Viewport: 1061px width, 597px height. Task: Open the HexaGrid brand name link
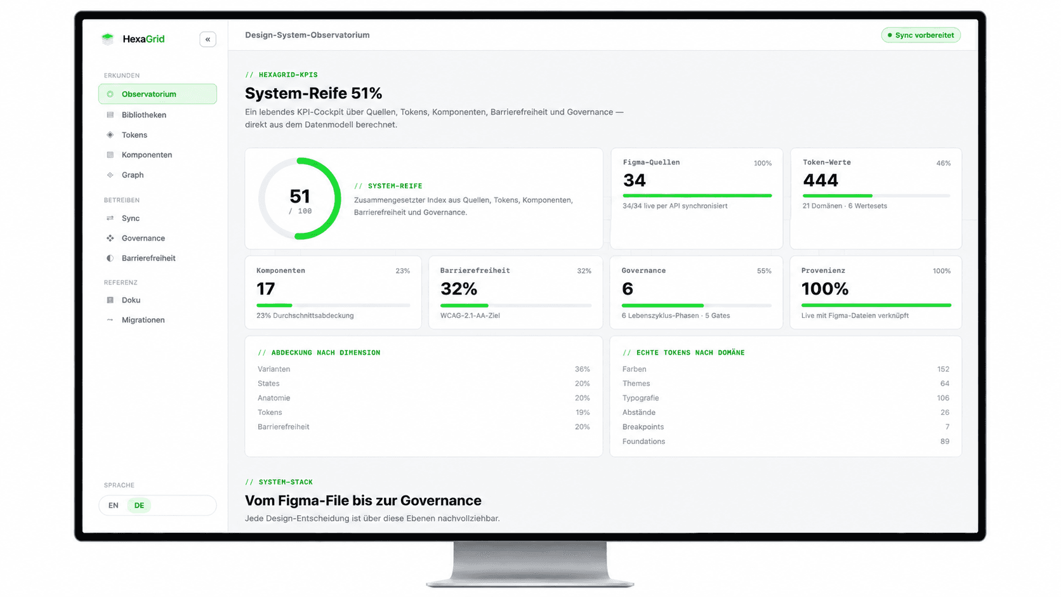(x=143, y=39)
